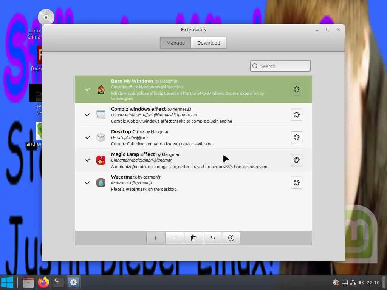The image size is (387, 290).
Task: Click in the Search extensions field
Action: pos(280,66)
